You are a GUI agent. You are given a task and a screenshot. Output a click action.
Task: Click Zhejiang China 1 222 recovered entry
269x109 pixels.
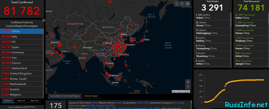tap(250, 40)
